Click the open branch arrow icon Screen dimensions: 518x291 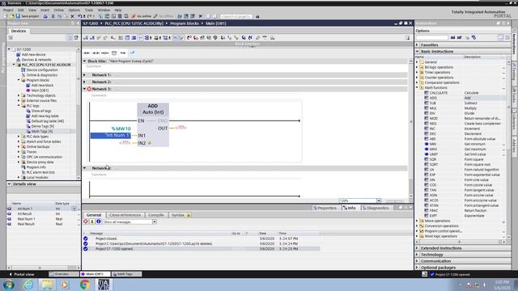point(123,53)
